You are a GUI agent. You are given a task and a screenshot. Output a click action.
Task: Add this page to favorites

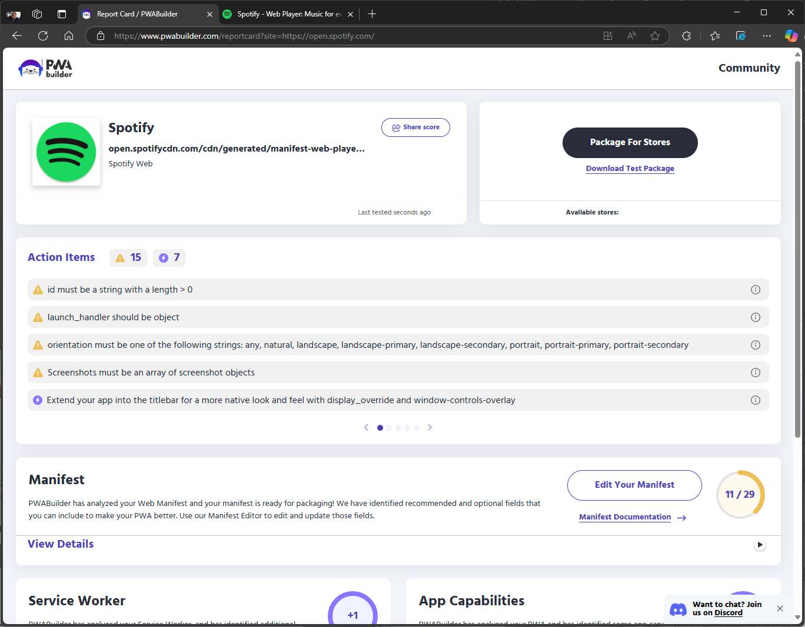655,36
